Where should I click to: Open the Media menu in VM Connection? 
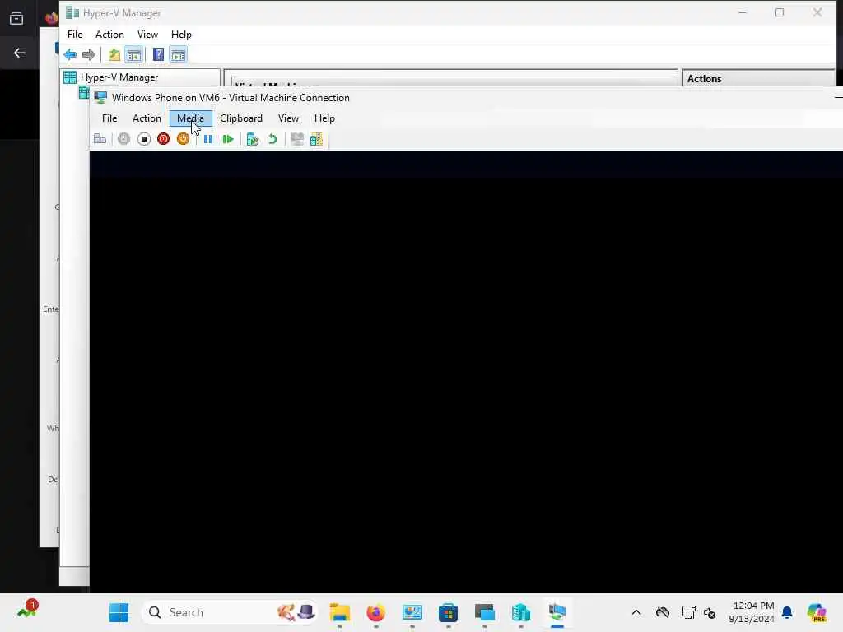coord(190,118)
